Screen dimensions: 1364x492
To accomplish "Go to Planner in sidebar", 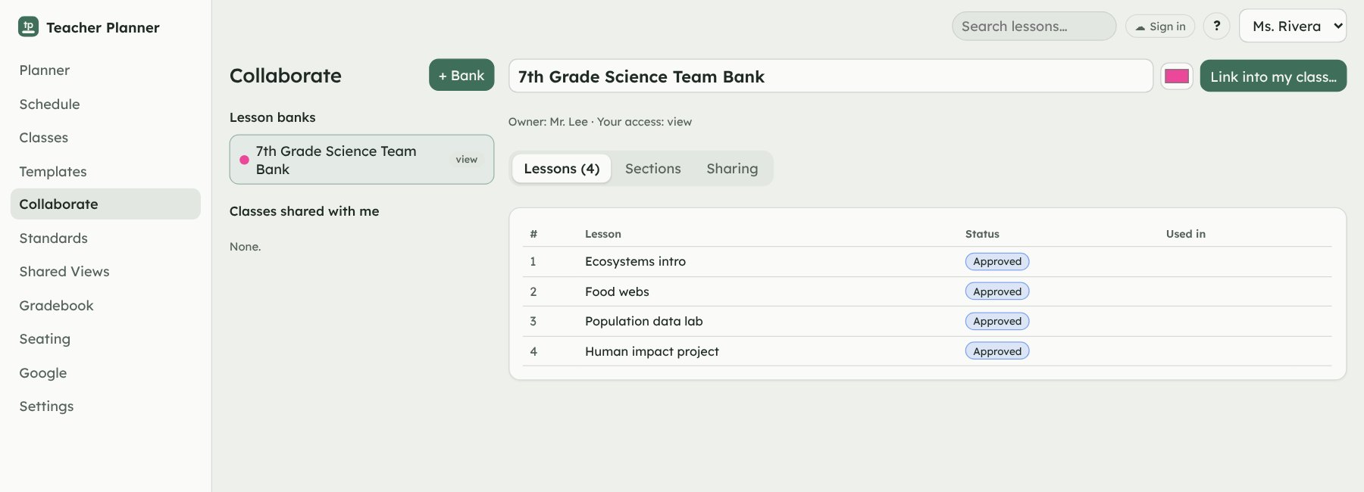I will (105, 70).
